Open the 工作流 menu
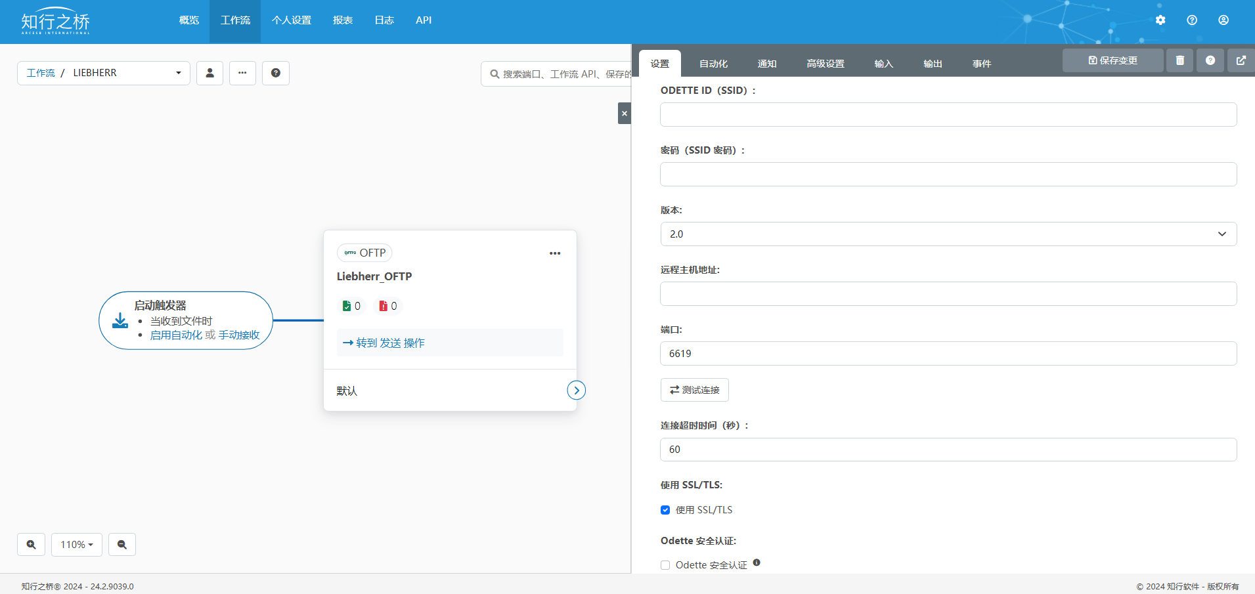1255x594 pixels. [x=235, y=20]
